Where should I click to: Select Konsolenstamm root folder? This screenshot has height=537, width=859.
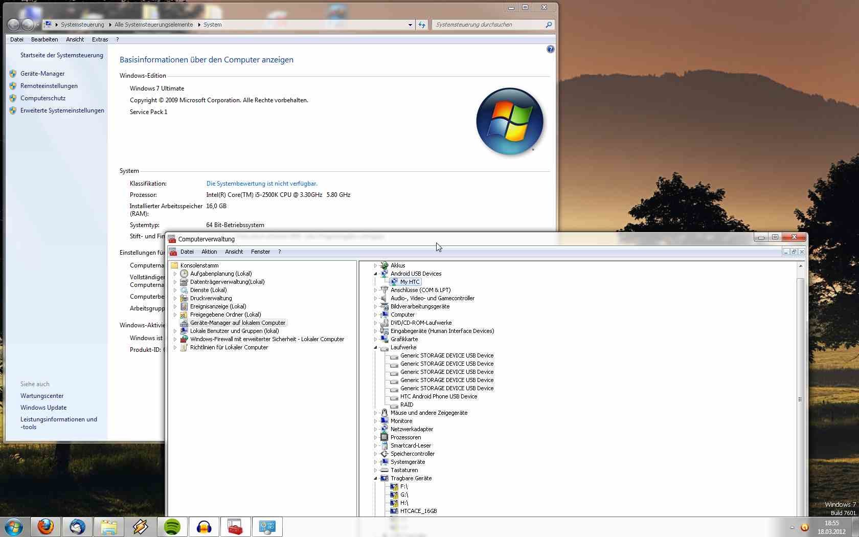(x=199, y=265)
